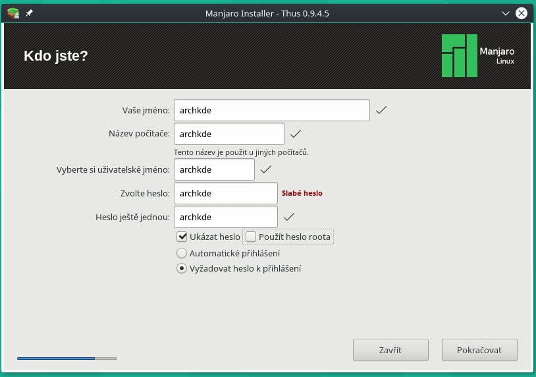Click the installer app icon in title bar
536x377 pixels.
(x=13, y=13)
